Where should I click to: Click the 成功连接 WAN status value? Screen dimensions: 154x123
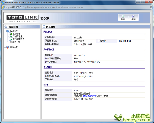[x=78, y=38]
